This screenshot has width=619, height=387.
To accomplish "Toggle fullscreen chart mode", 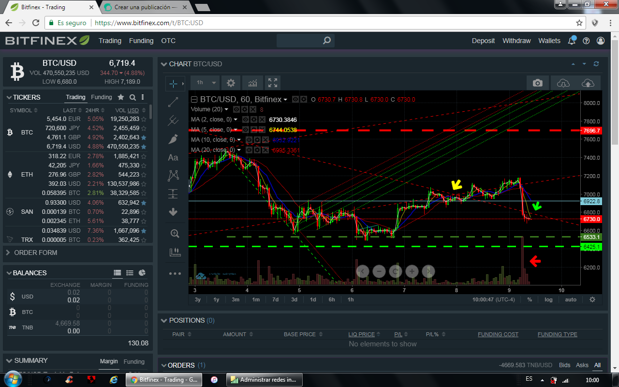I will pos(273,83).
